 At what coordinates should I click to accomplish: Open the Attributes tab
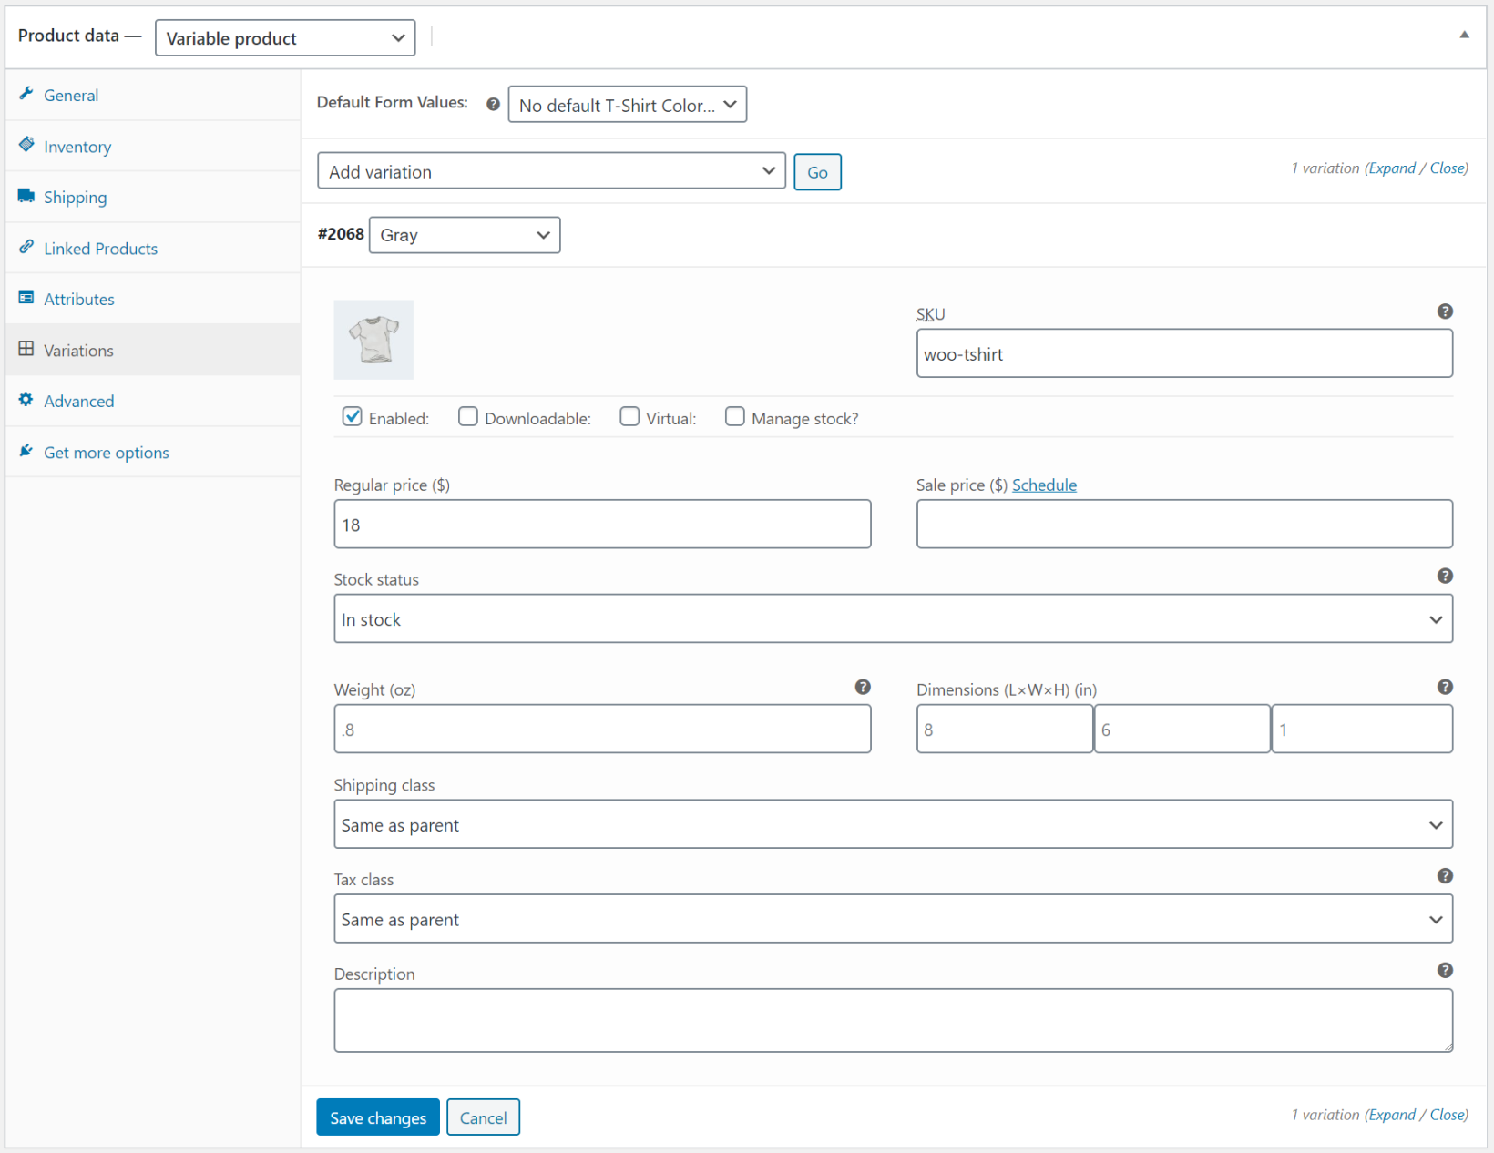click(79, 300)
